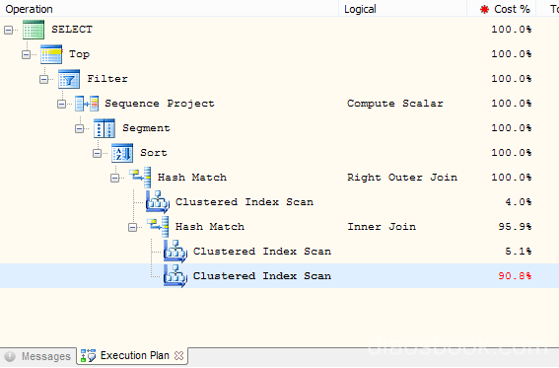The width and height of the screenshot is (559, 368).
Task: Click the Sequence Project operator icon
Action: click(x=87, y=104)
